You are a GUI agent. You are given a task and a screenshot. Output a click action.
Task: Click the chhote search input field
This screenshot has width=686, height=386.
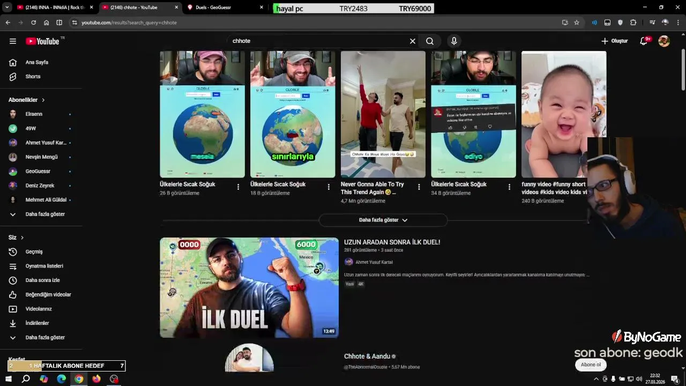click(319, 41)
